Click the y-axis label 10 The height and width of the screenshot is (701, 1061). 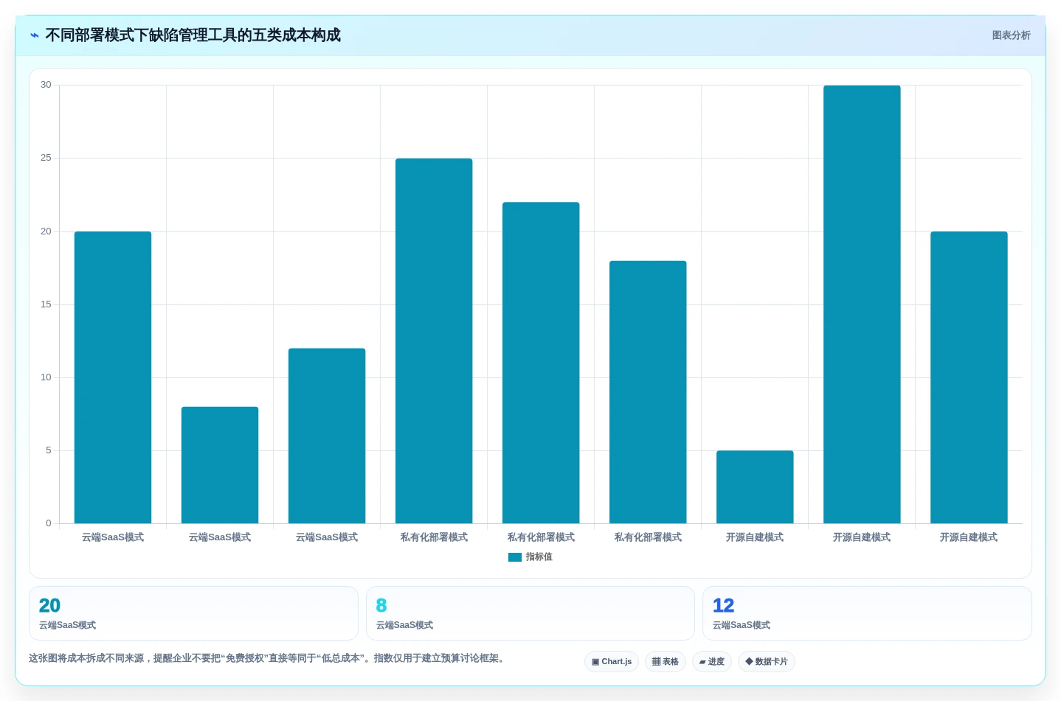(46, 377)
